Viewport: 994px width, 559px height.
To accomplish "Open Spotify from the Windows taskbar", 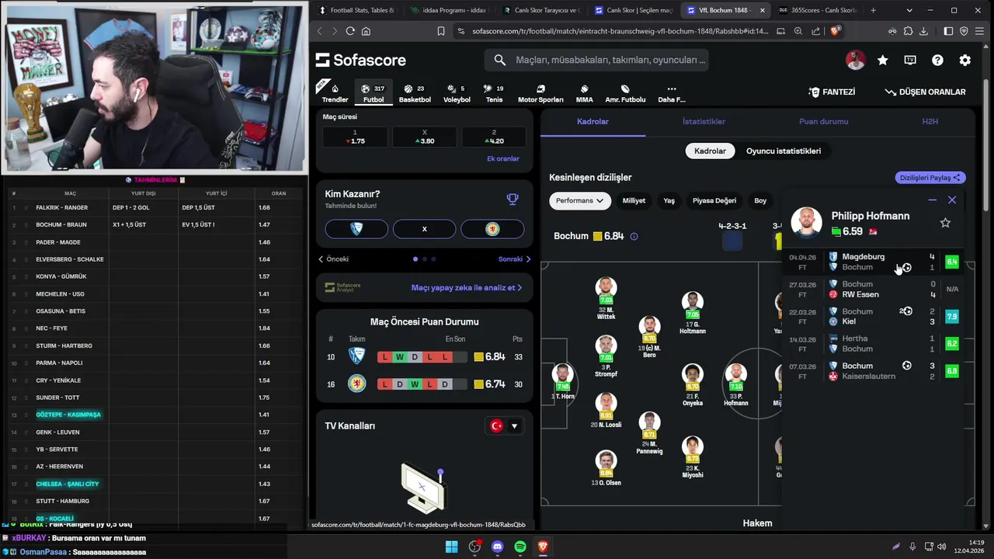I will pos(520,547).
